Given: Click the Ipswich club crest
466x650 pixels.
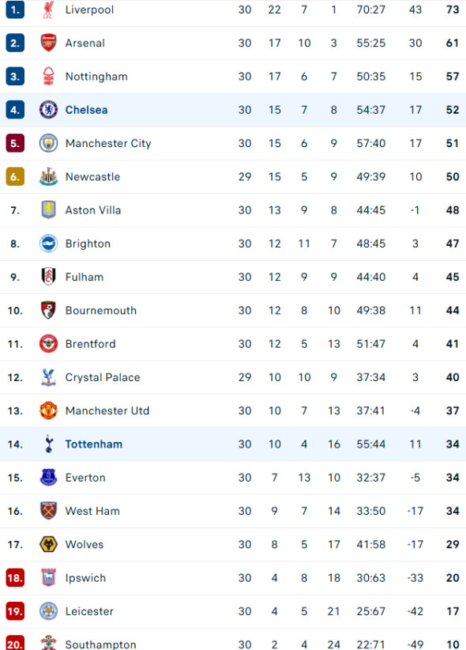Looking at the screenshot, I should click(48, 577).
